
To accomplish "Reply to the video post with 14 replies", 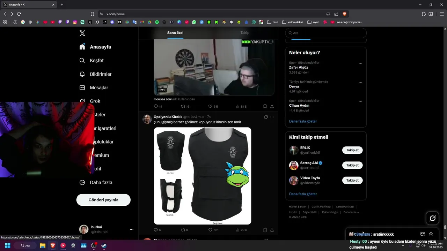I will click(158, 106).
